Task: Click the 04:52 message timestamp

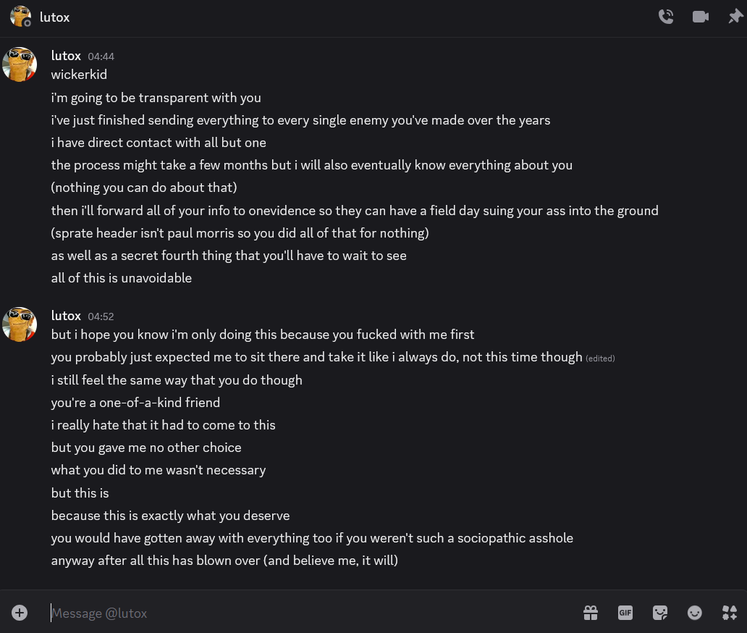Action: 101,316
